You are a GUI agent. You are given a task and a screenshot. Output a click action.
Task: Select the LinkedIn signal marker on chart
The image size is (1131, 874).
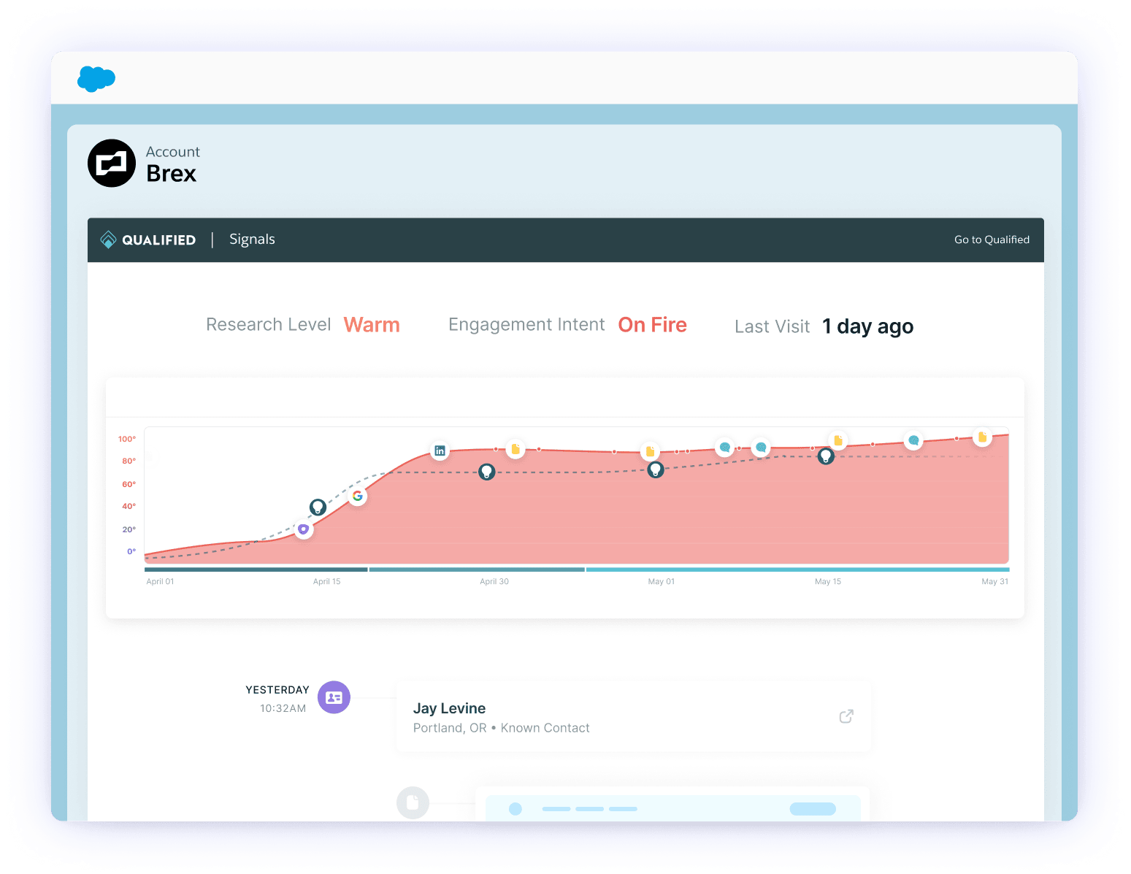click(440, 451)
